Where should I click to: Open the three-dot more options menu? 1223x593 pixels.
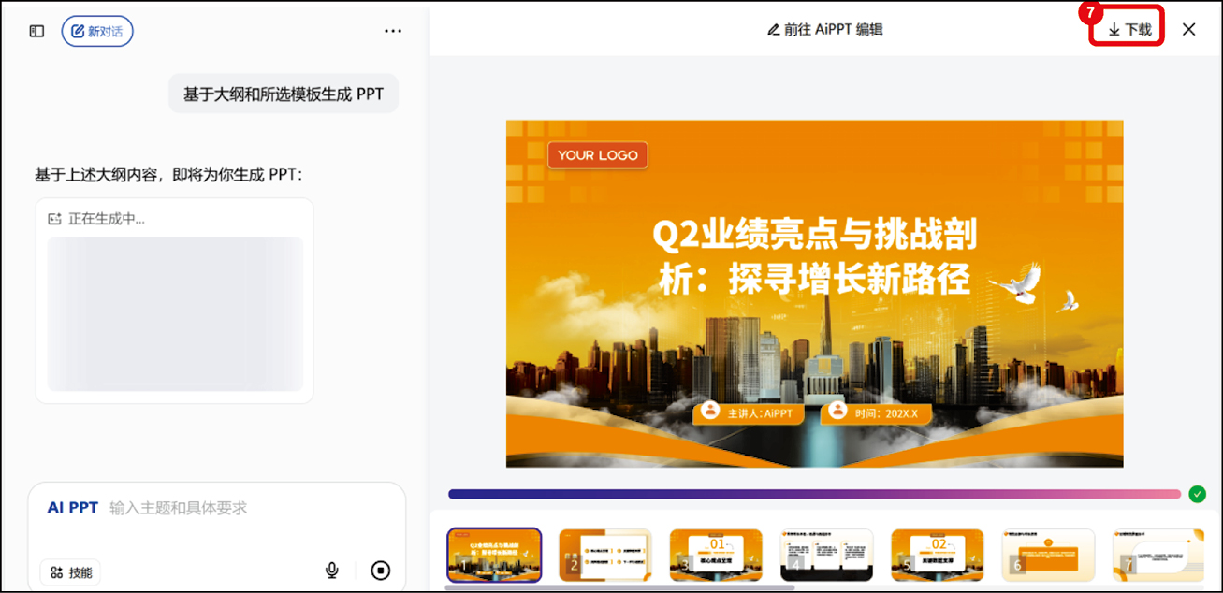pos(393,31)
